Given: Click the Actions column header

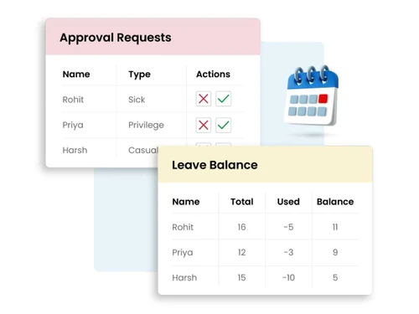Looking at the screenshot, I should (x=213, y=75).
